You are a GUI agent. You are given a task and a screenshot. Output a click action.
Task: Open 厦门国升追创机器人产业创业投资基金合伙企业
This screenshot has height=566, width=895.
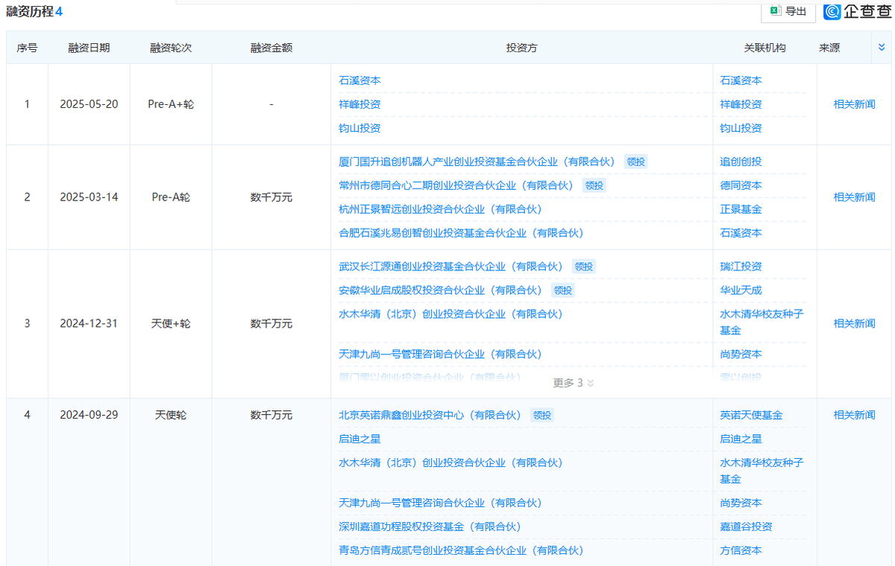[x=477, y=162]
